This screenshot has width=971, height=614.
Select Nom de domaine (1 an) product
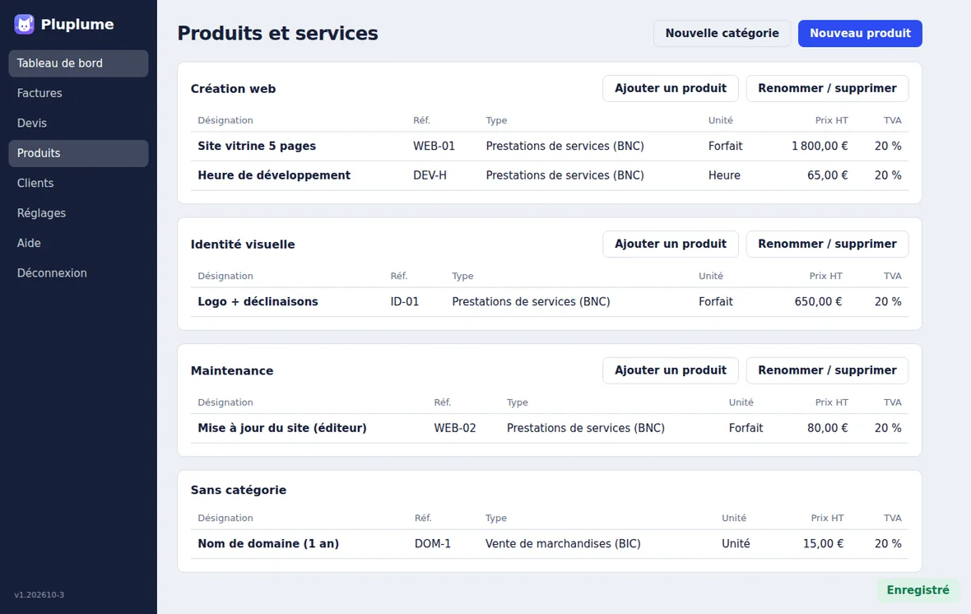[268, 544]
